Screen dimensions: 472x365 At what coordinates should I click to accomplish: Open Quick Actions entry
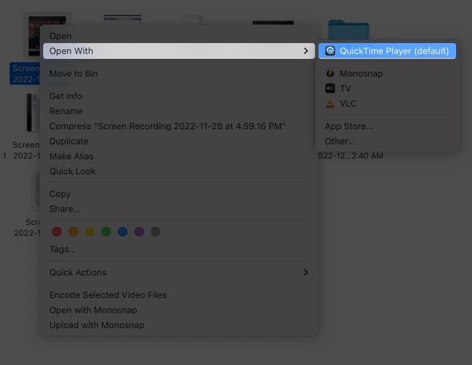[179, 273]
